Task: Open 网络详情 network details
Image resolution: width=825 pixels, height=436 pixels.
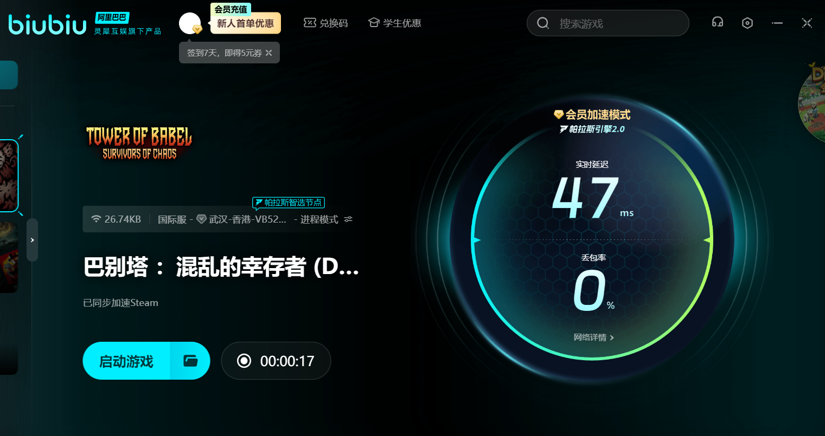Action: point(593,337)
